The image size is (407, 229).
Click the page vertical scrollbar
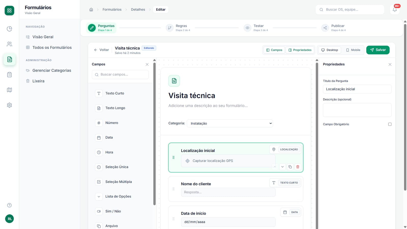[405, 107]
